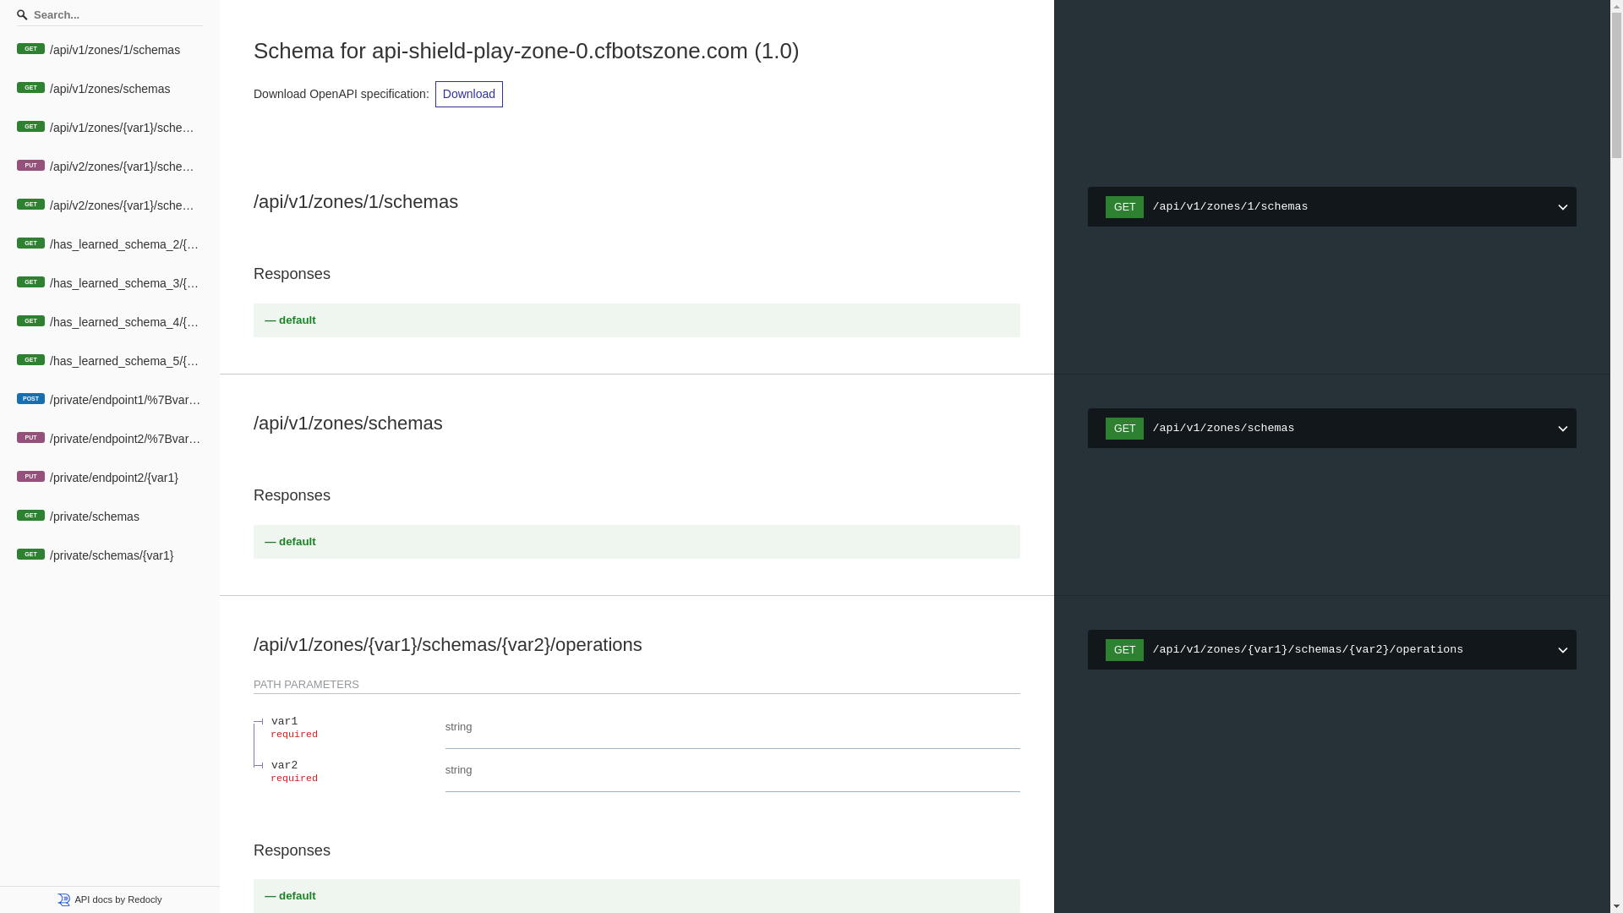Click the Schema for api-shield-play-zone-0 title
This screenshot has width=1623, height=913.
pos(527,51)
